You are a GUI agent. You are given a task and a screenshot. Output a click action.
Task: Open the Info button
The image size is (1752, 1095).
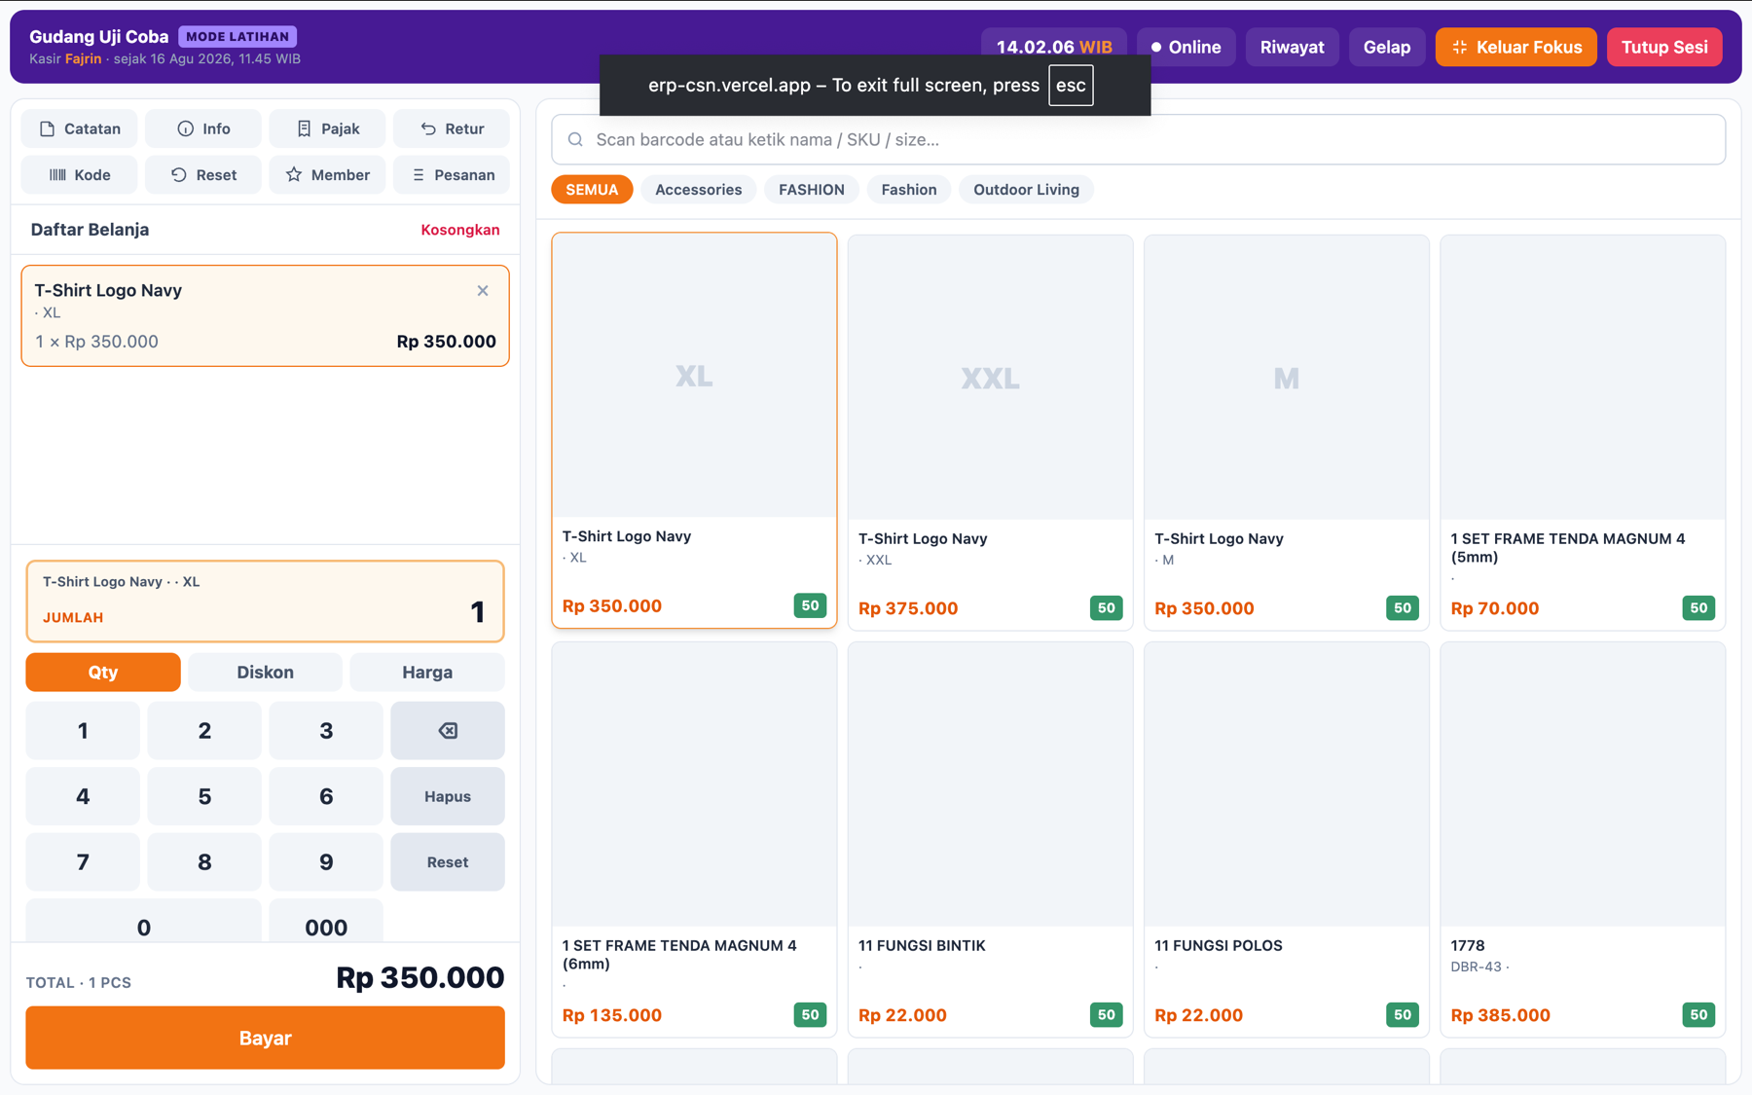203,128
